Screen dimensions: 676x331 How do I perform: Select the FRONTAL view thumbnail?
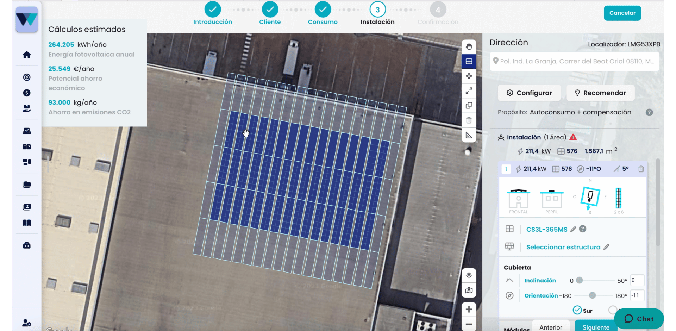[x=518, y=201]
